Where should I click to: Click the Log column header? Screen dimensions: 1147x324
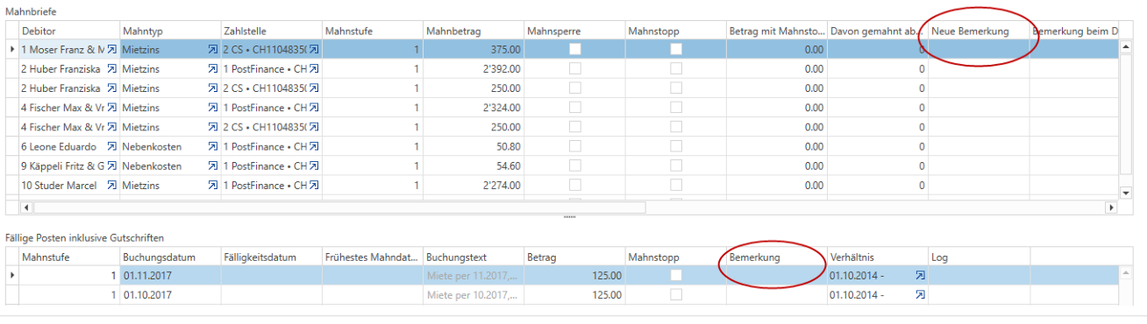click(x=979, y=257)
